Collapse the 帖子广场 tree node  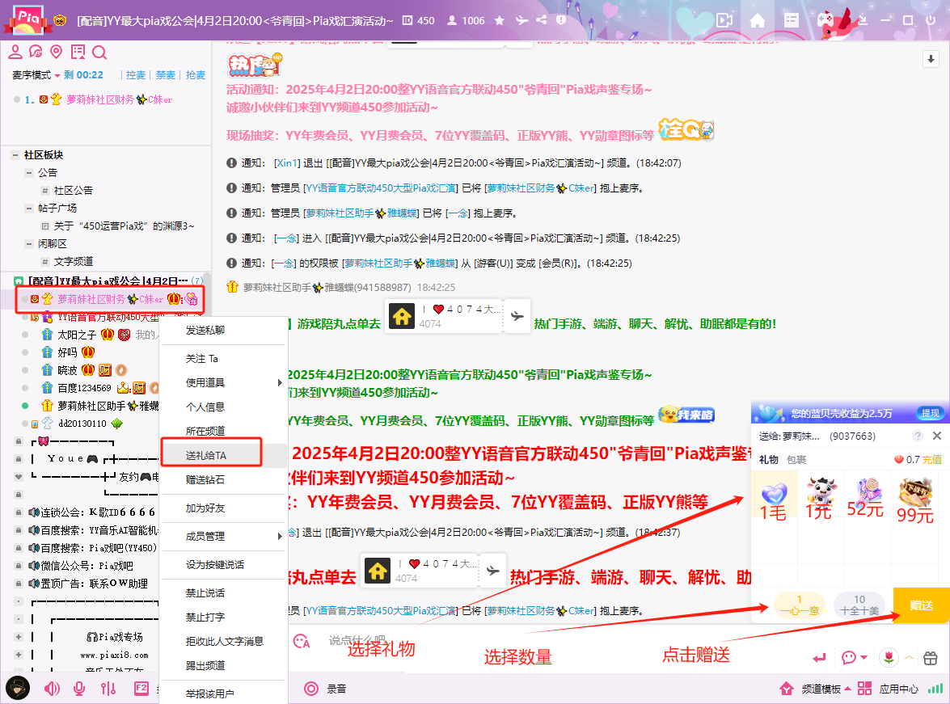coord(28,209)
